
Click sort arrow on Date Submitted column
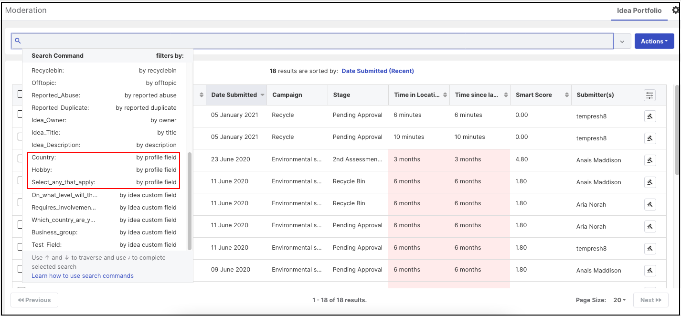[x=262, y=95]
